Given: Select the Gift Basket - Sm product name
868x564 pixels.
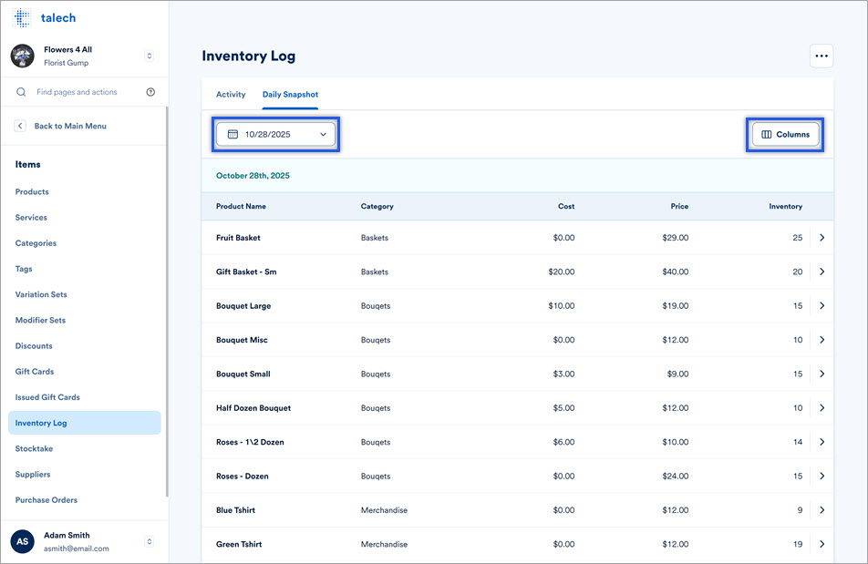Looking at the screenshot, I should [x=246, y=272].
